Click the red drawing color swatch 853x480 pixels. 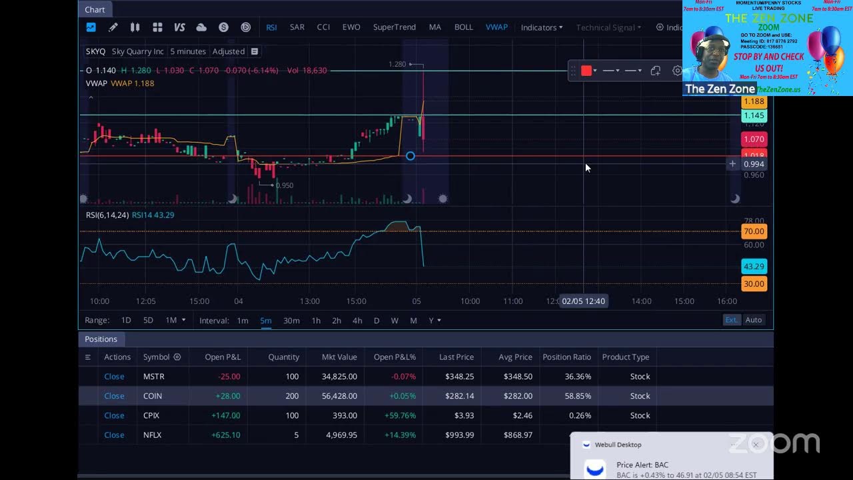click(586, 71)
